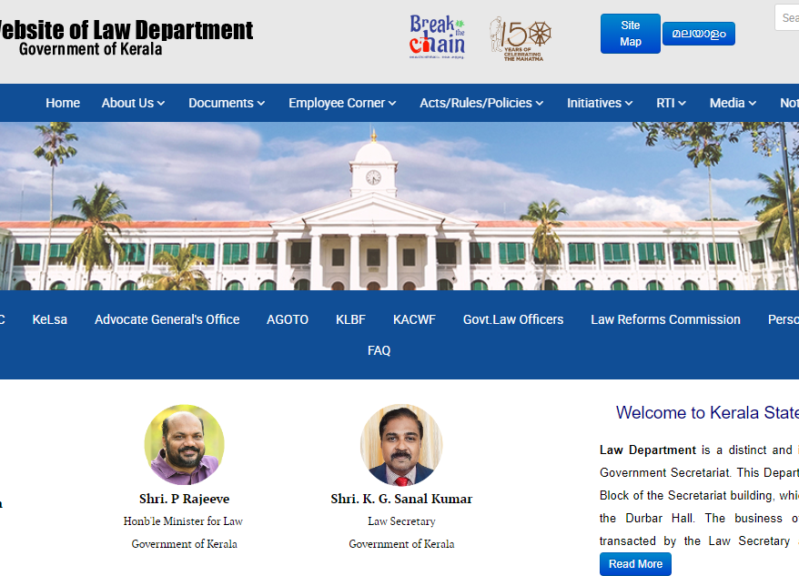799x576 pixels.
Task: Open the Advocate General's Office link
Action: [x=167, y=319]
